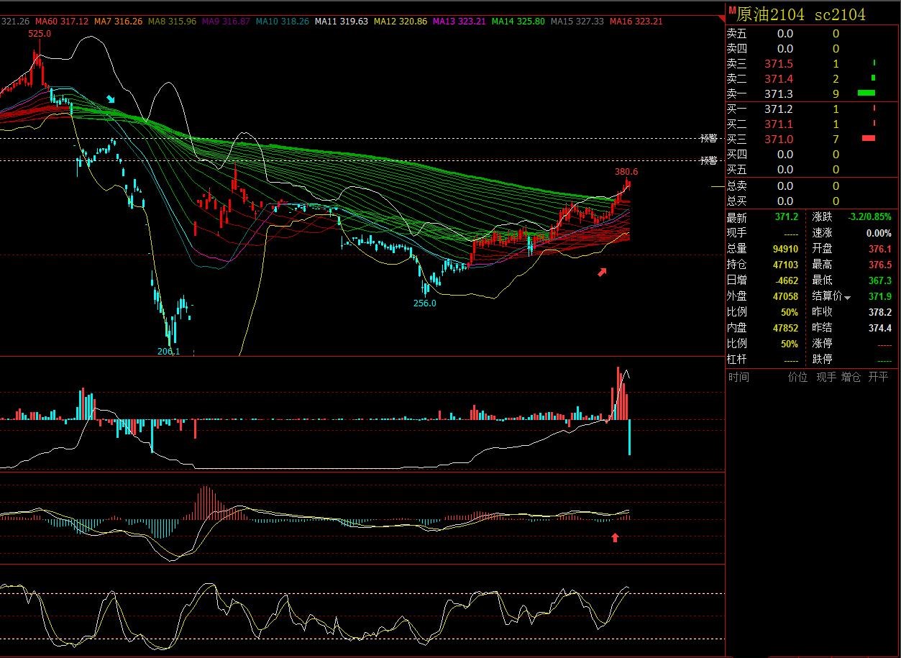Screen dimensions: 901x658
Task: Select the 卖二 price 371.4
Action: [779, 79]
